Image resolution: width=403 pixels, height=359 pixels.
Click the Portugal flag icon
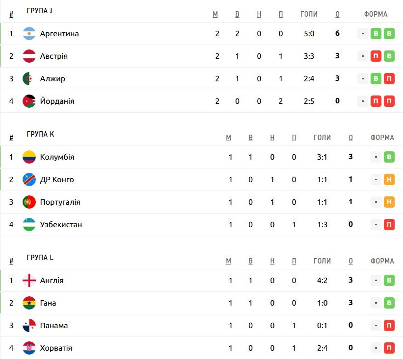click(29, 202)
